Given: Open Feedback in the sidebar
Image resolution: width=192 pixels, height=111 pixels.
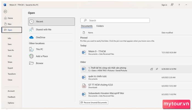Looking at the screenshot, I should point(12,97).
